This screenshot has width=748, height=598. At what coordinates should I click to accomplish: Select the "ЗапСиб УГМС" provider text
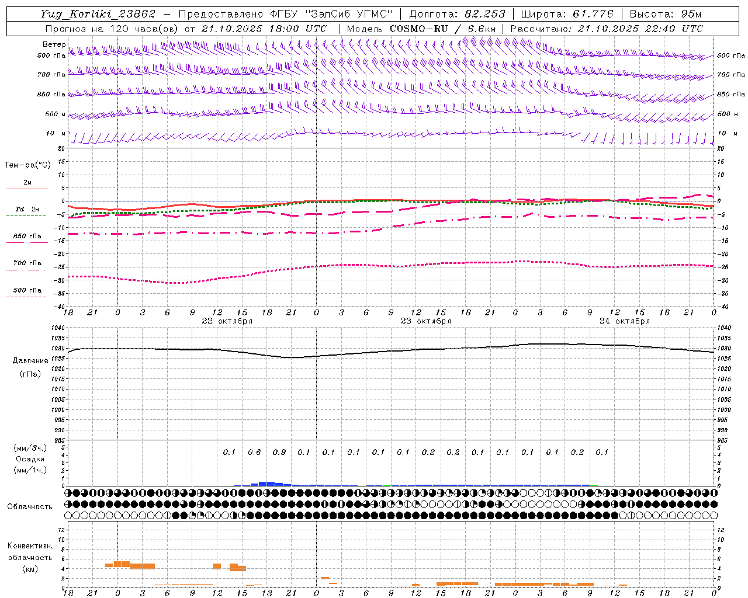pyautogui.click(x=349, y=14)
